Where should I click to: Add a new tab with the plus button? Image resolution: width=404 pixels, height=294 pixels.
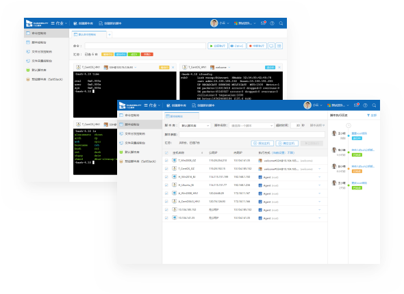pos(110,34)
